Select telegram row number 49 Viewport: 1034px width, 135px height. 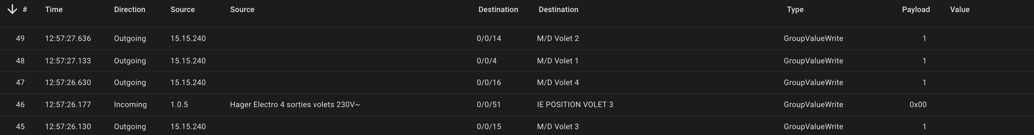(517, 39)
